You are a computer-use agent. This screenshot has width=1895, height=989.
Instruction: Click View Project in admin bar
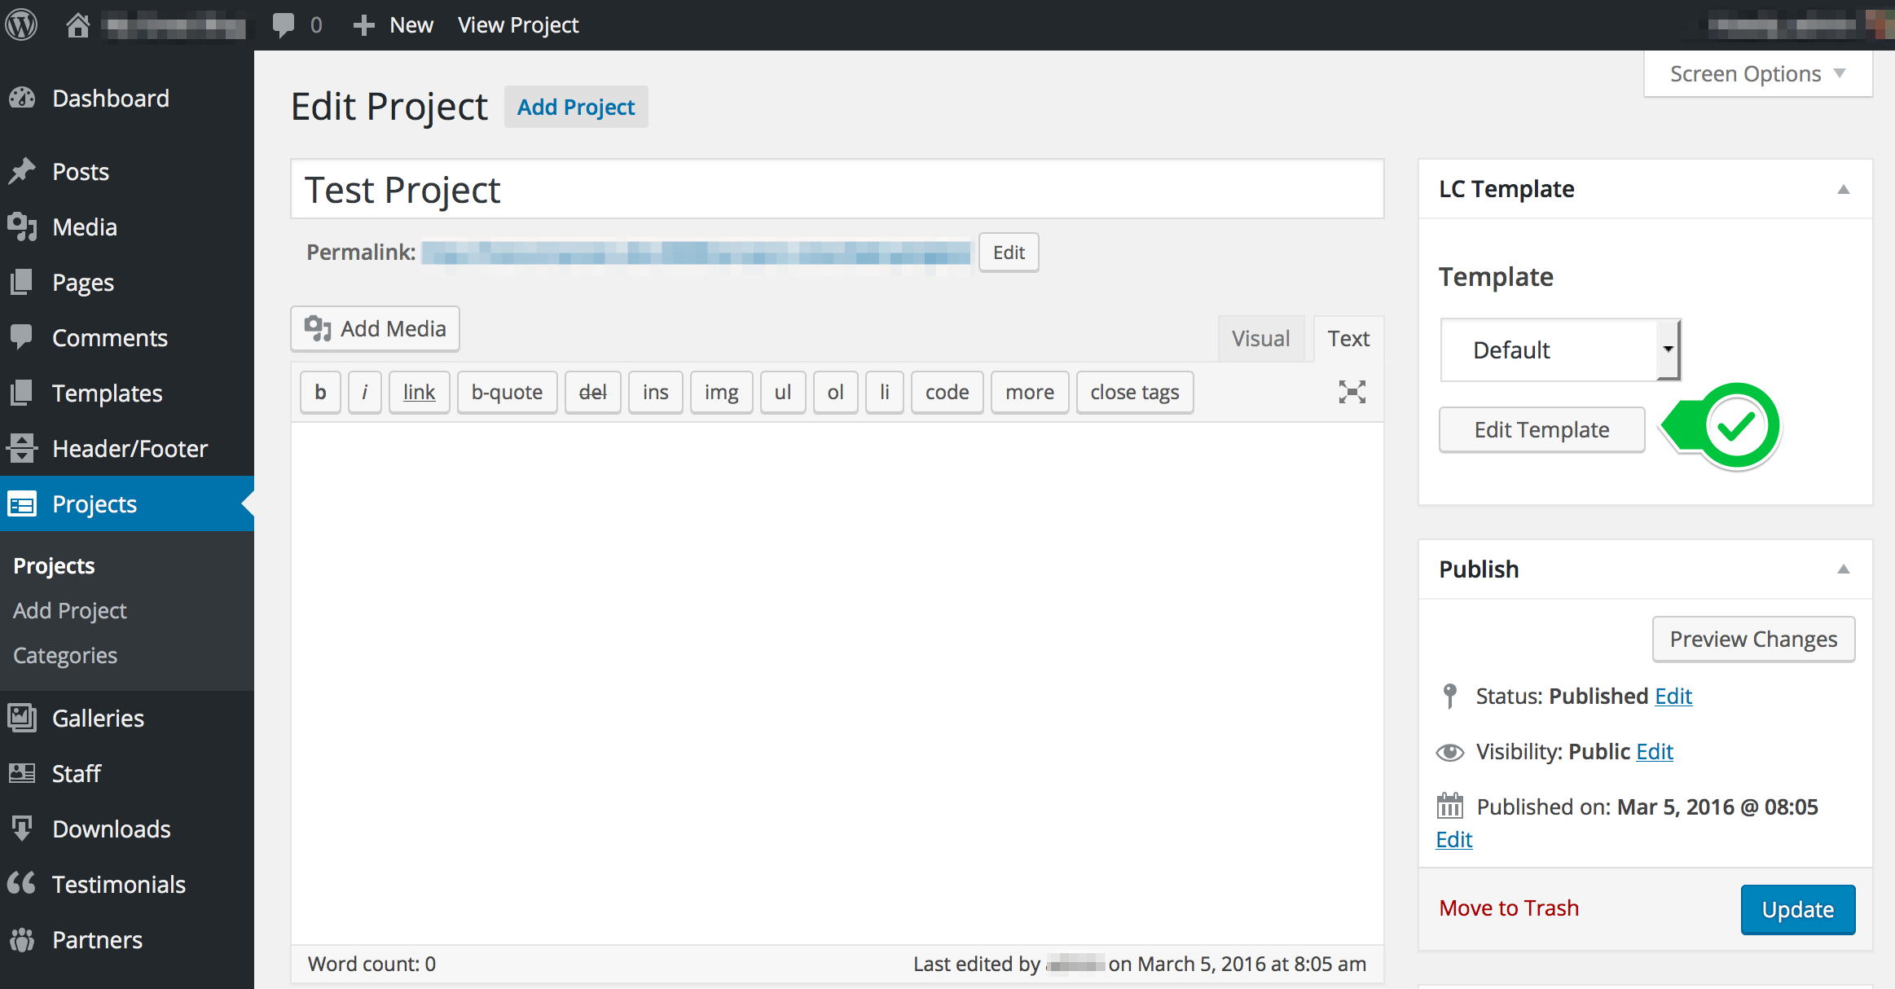coord(518,25)
